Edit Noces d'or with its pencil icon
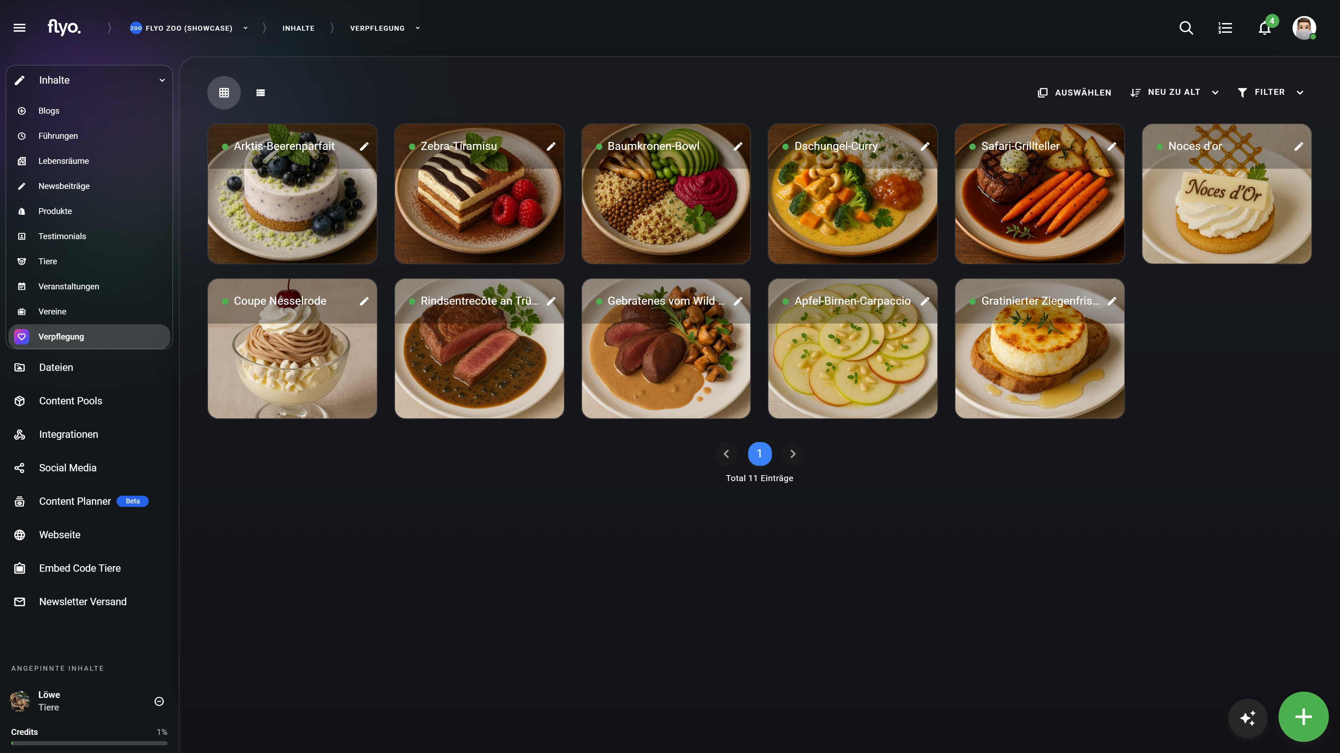 click(1298, 146)
